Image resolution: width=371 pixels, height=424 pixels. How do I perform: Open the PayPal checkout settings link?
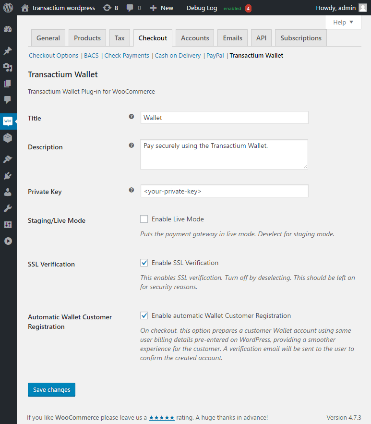(215, 55)
